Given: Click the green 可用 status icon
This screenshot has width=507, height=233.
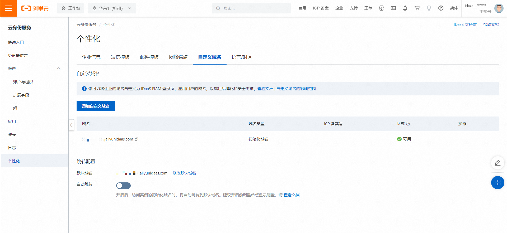Looking at the screenshot, I should point(399,139).
